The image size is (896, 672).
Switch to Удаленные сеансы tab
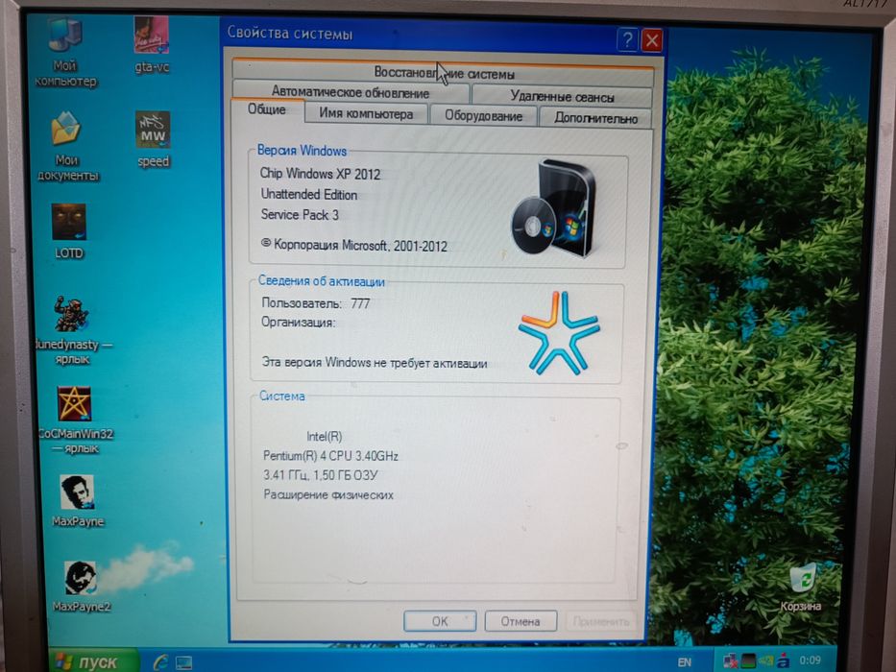click(x=563, y=97)
